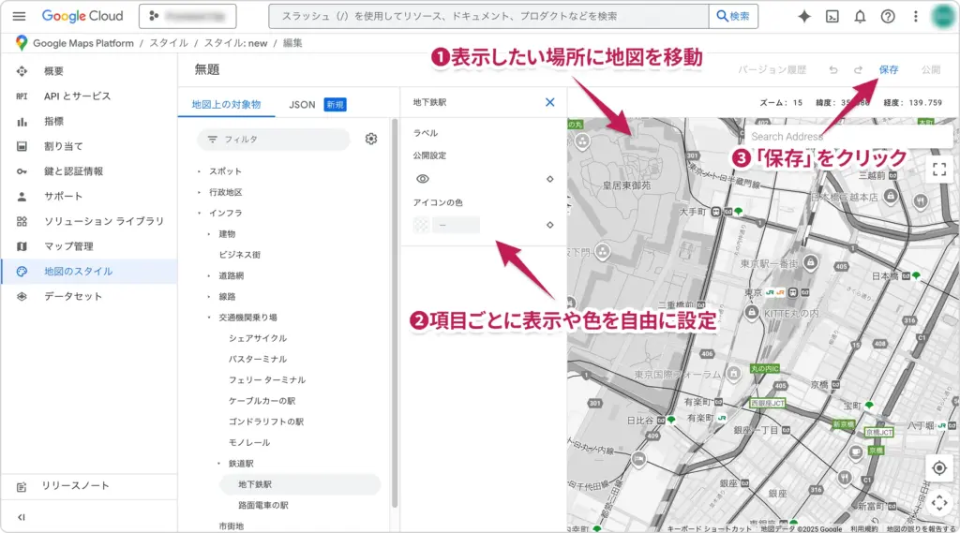Expand the 道路網 tree item
Viewport: 960px width, 533px height.
209,276
